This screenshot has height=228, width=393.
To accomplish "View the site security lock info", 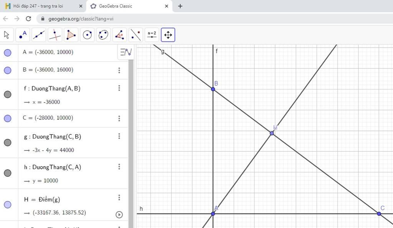I will (43, 18).
